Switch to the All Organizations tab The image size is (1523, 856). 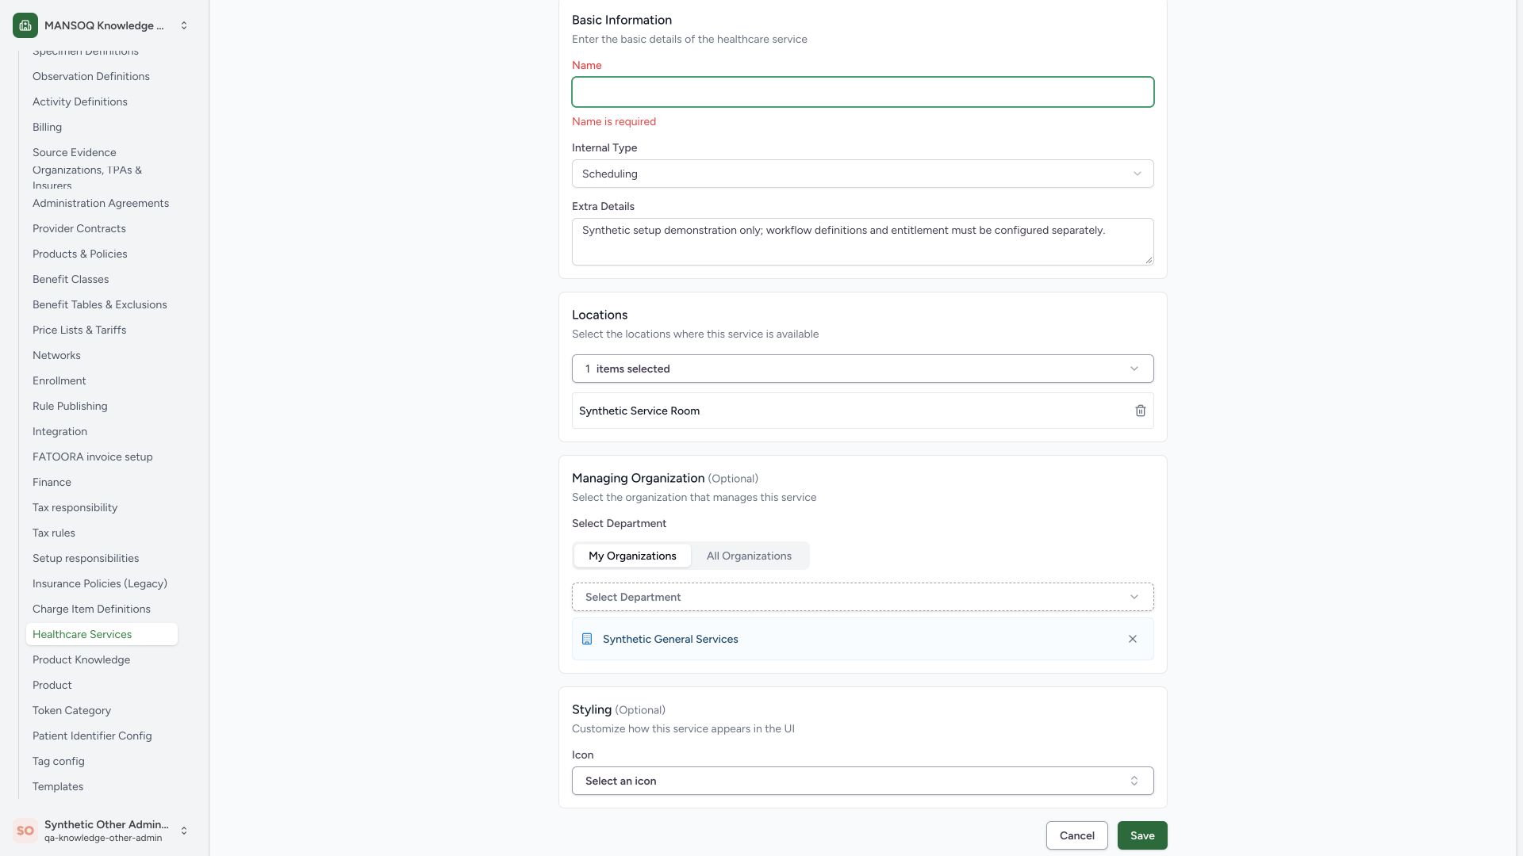(x=749, y=556)
